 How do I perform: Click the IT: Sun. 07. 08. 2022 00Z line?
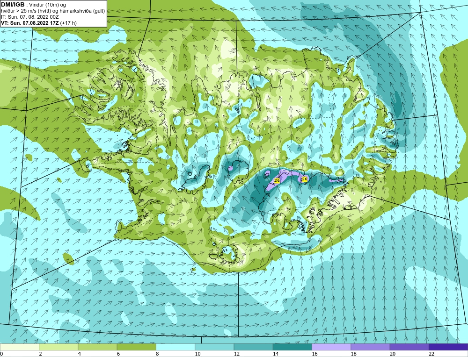(30, 17)
